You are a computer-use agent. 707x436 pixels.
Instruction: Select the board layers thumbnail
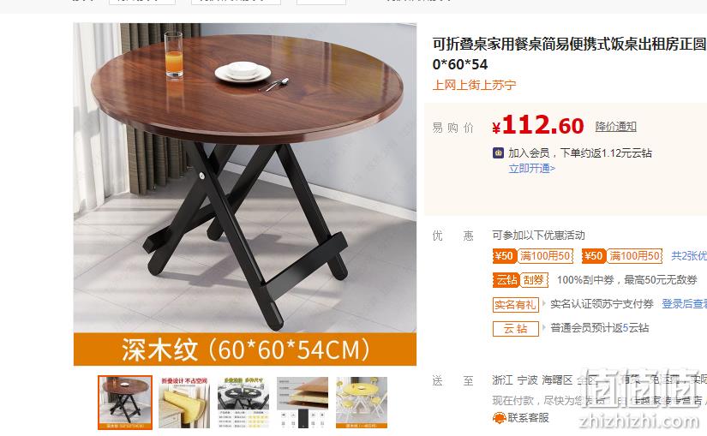pos(303,403)
